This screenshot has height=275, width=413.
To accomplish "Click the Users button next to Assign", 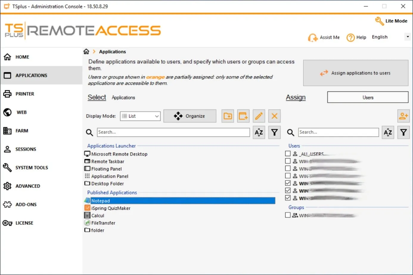I will coord(368,97).
